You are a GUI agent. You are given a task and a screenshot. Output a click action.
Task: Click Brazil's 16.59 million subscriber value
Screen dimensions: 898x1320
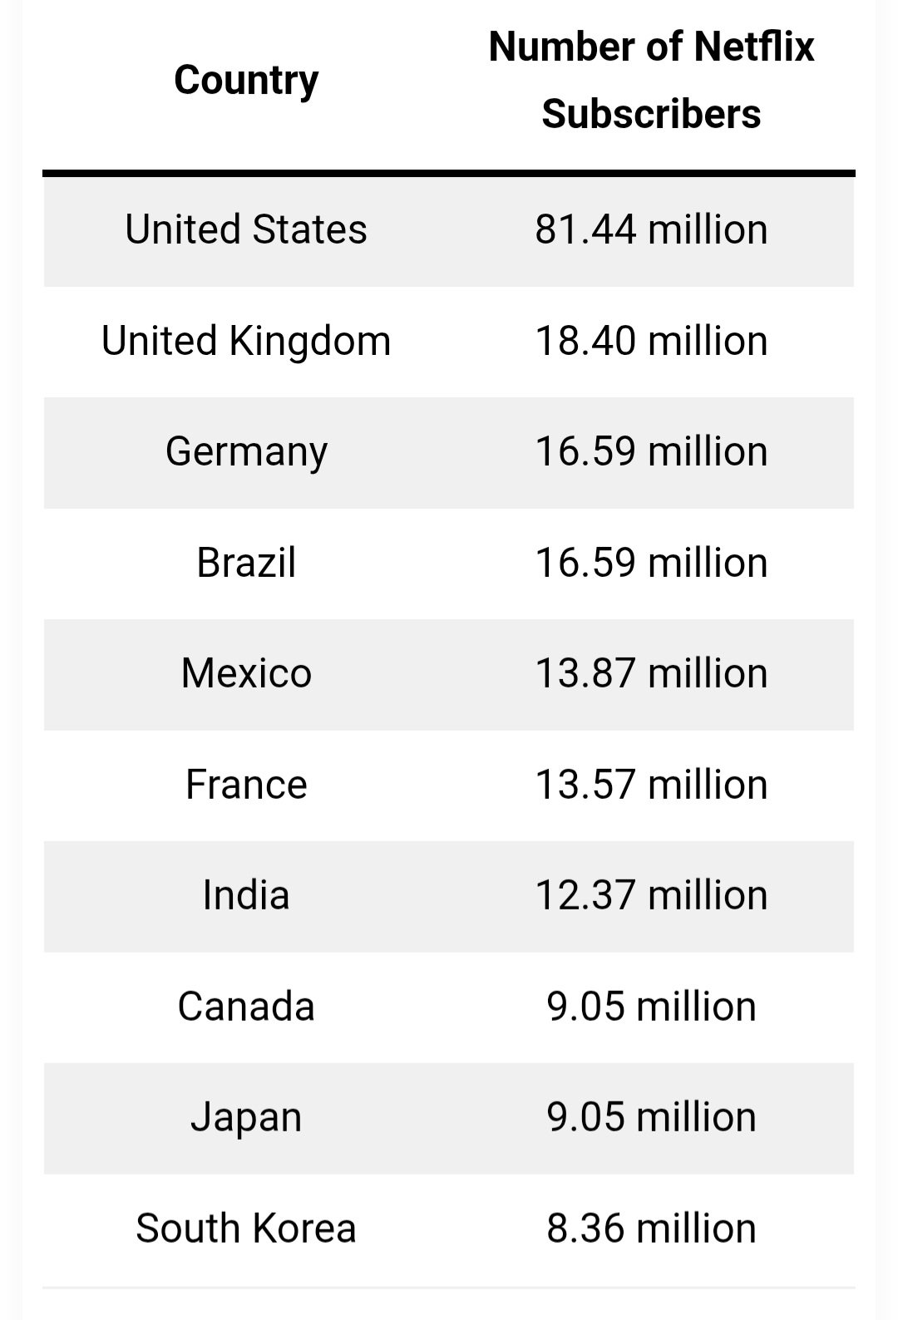point(651,563)
